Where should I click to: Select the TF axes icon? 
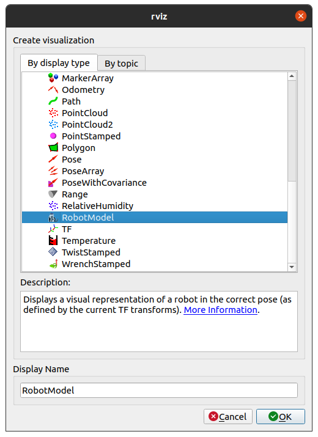(x=53, y=229)
